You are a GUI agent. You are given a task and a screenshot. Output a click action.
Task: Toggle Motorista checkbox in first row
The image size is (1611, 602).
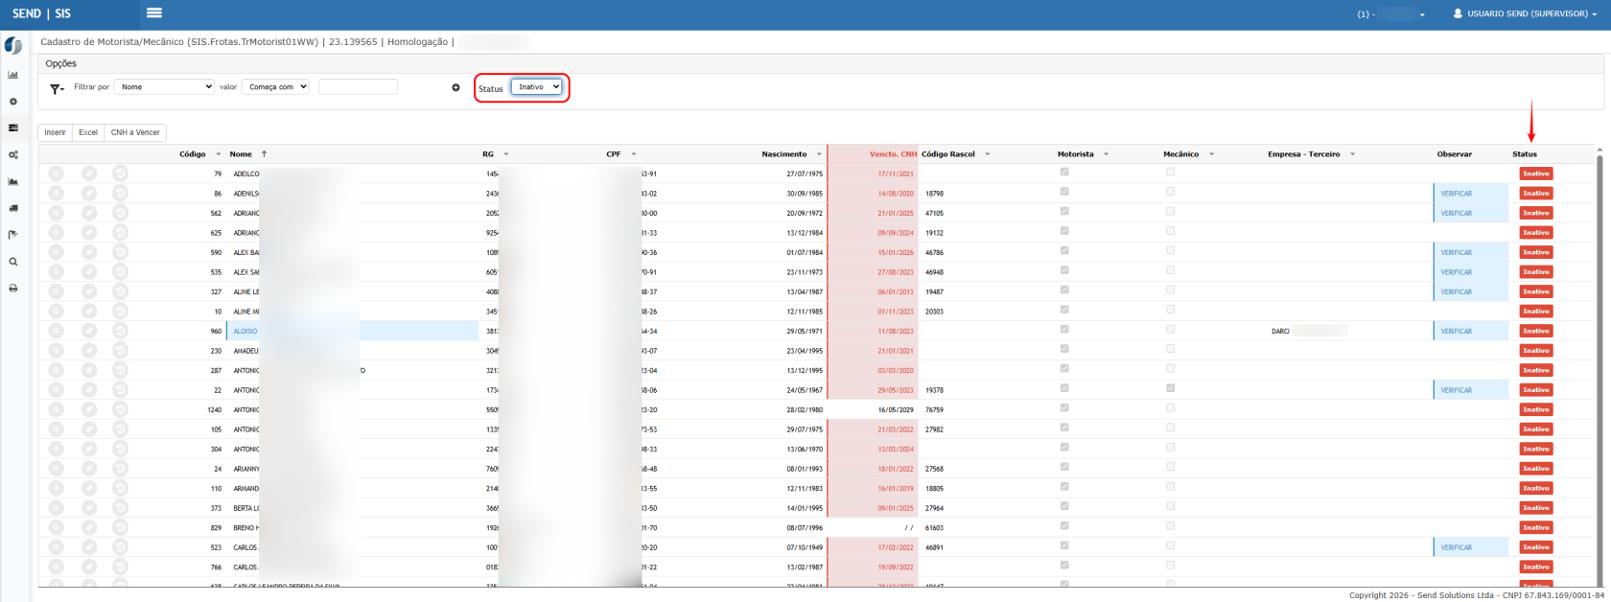[x=1064, y=172]
